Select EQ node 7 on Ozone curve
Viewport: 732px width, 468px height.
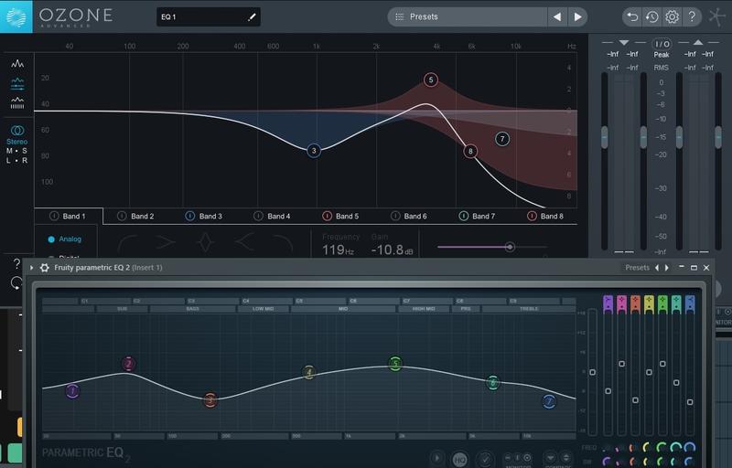[x=502, y=139]
